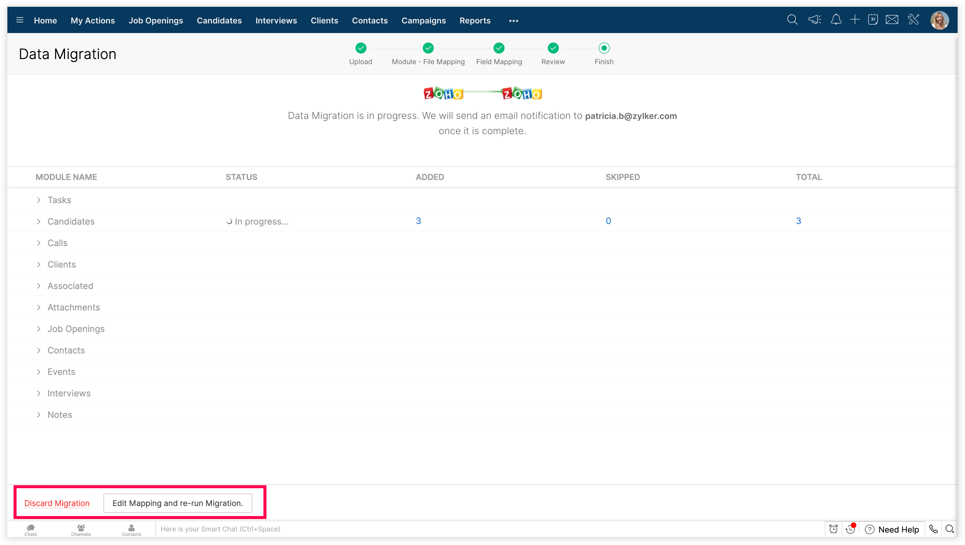Open setup tools wrench icon
This screenshot has width=965, height=545.
pos(913,20)
